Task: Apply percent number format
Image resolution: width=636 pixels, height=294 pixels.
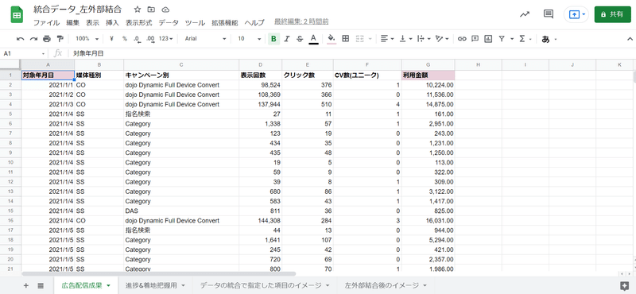Action: [x=125, y=39]
